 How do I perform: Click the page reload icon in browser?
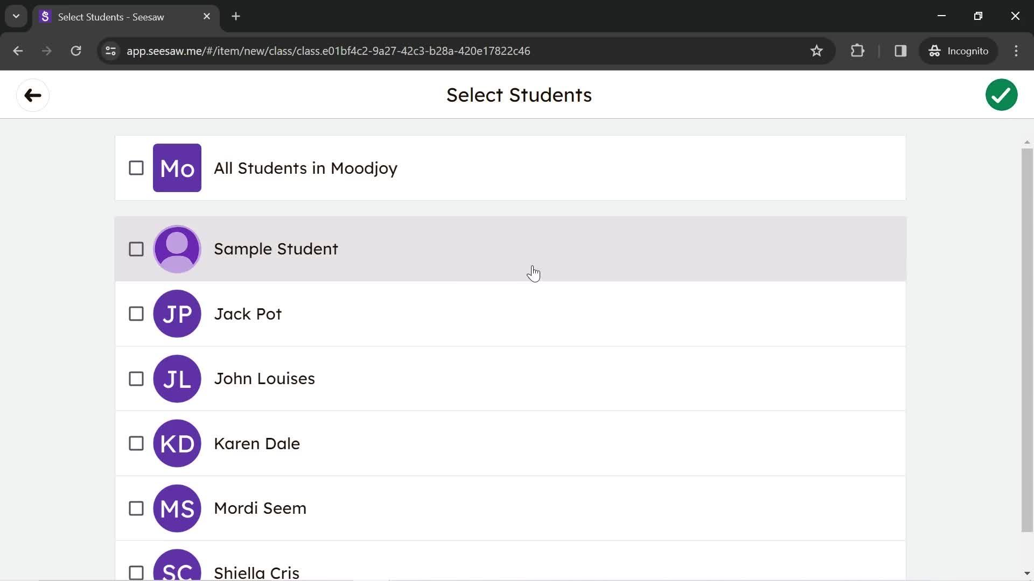click(x=76, y=51)
